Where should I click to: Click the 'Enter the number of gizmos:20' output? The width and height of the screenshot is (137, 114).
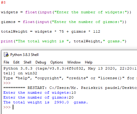click(x=38, y=97)
